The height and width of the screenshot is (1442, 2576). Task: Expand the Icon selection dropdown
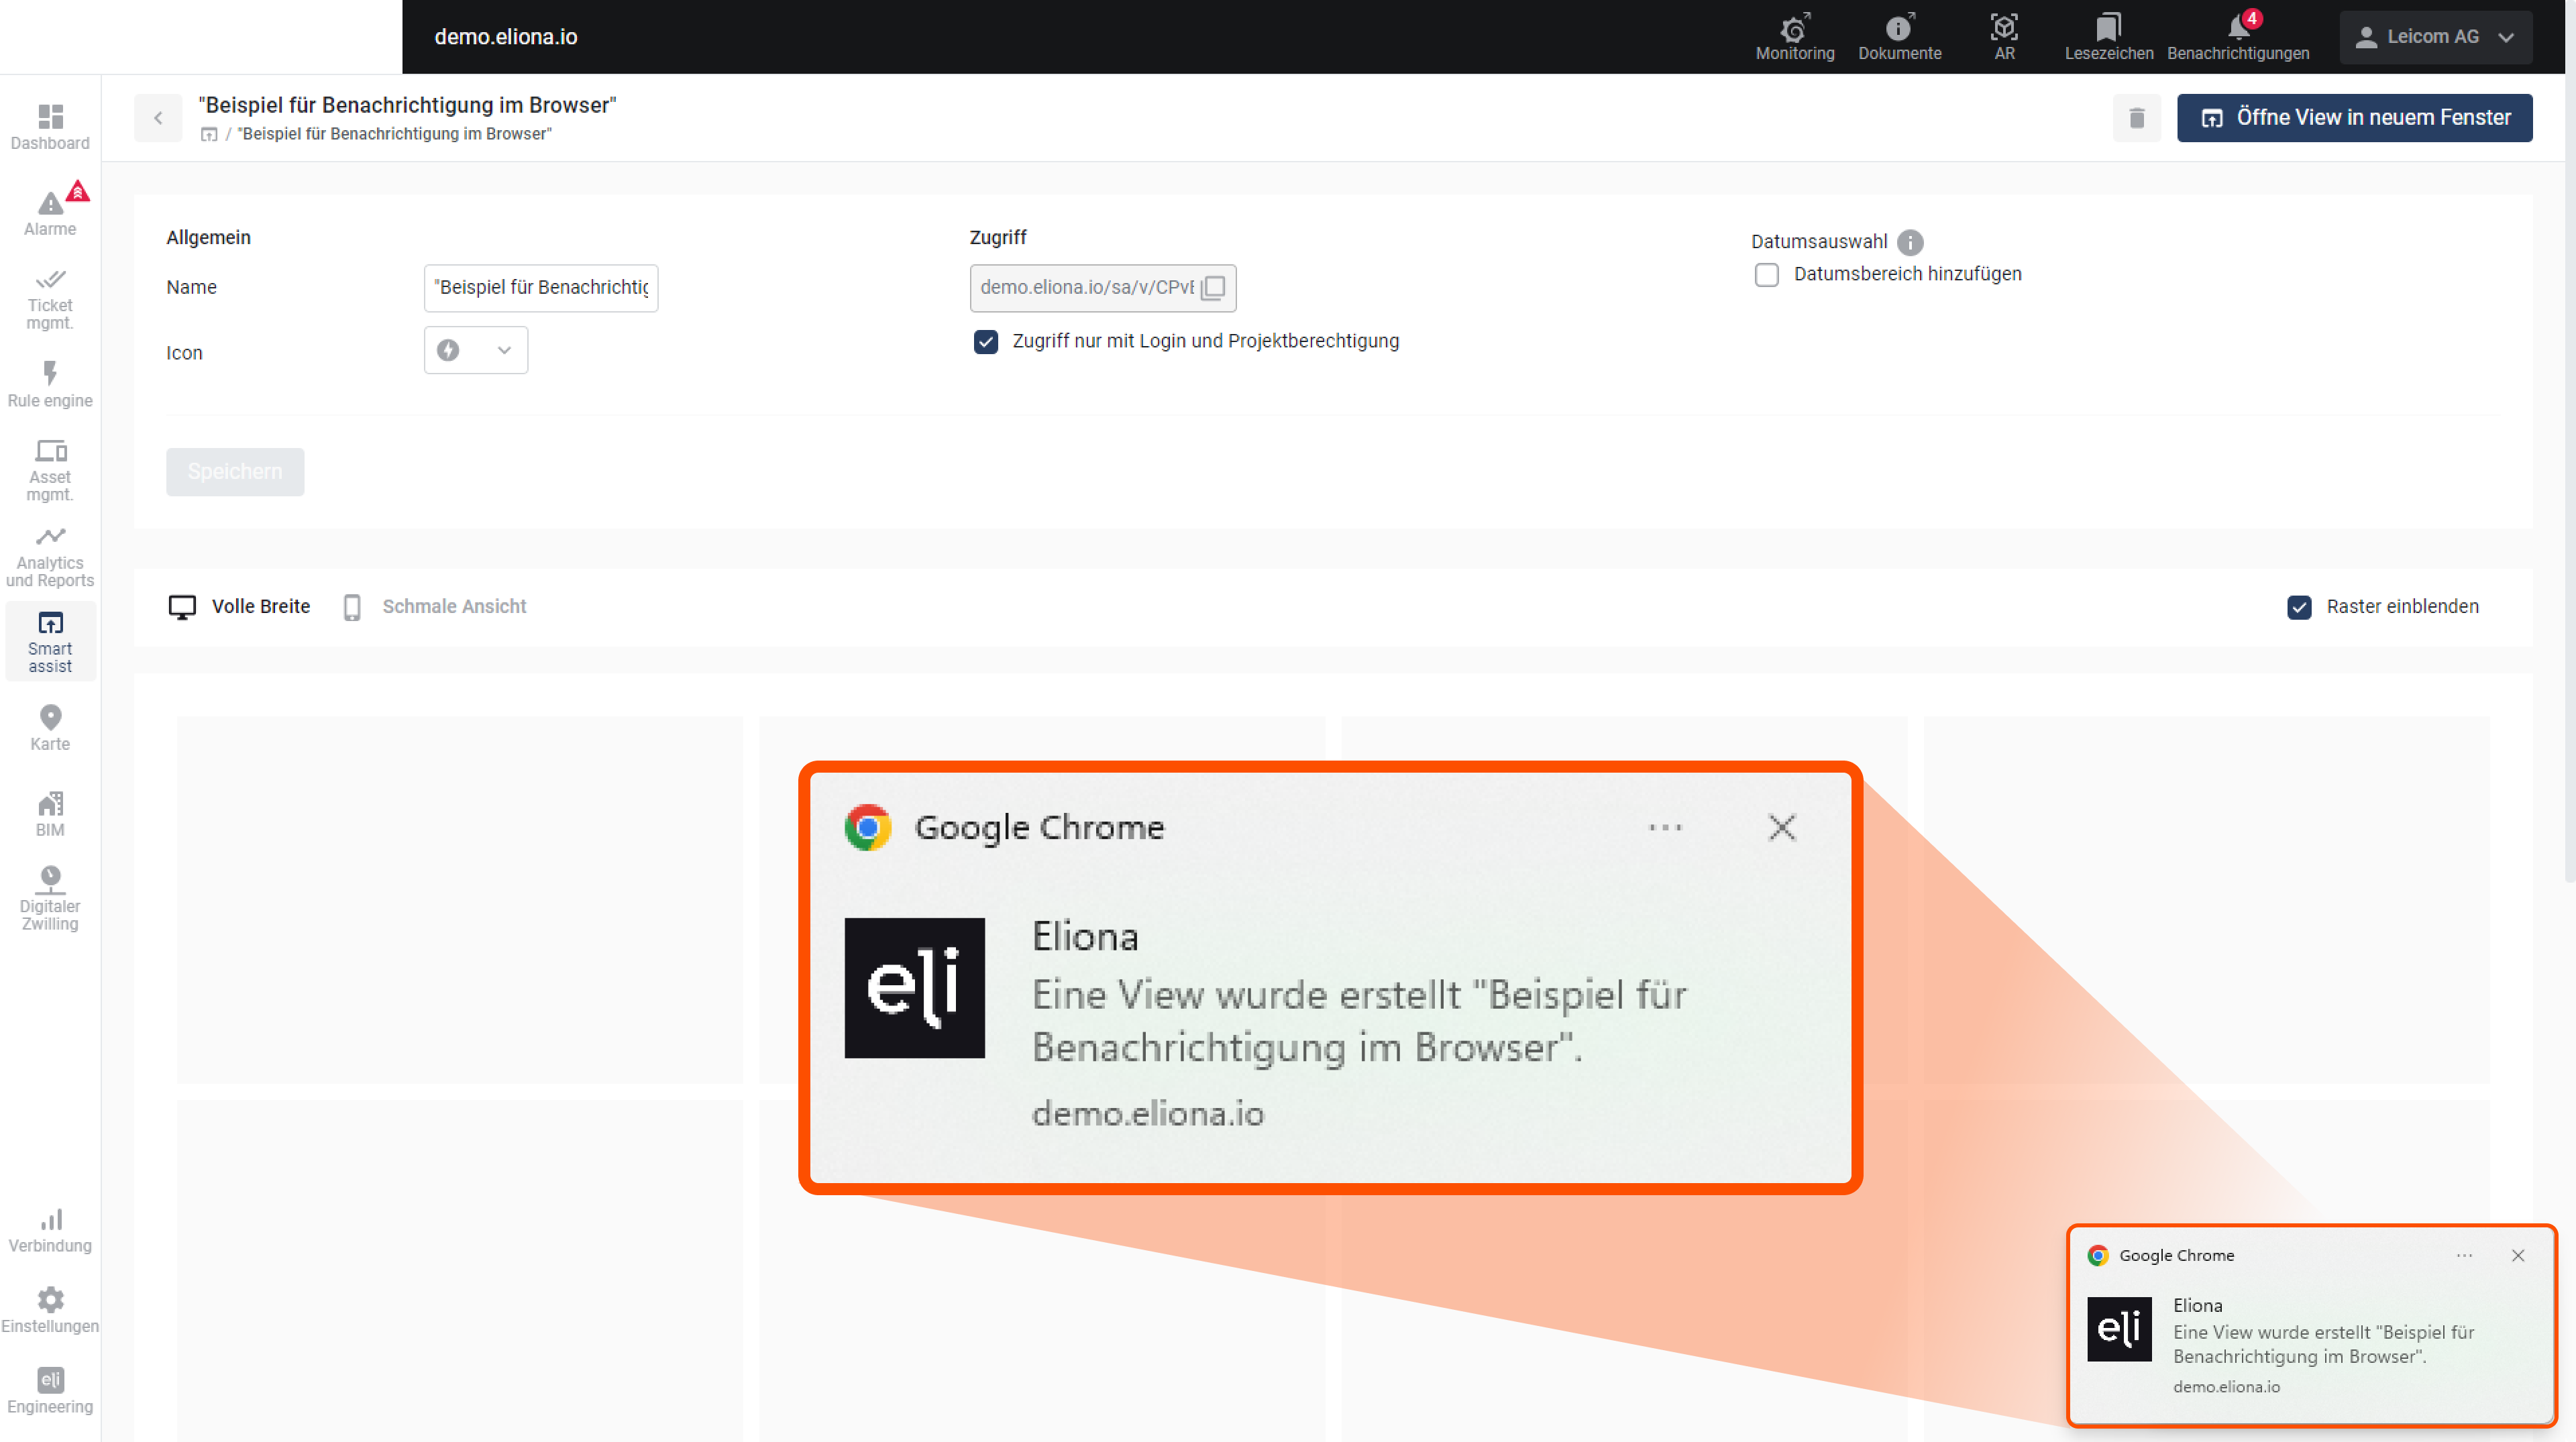click(x=476, y=350)
